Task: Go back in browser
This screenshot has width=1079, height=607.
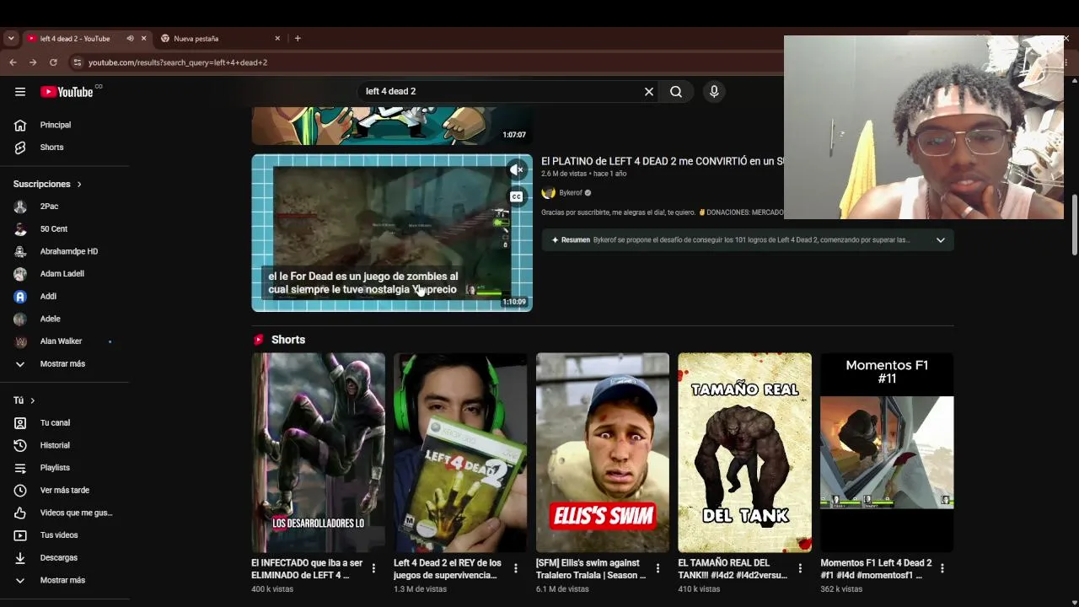Action: tap(13, 62)
